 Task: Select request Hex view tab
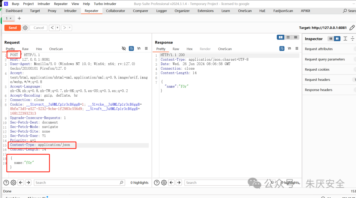tap(39, 49)
